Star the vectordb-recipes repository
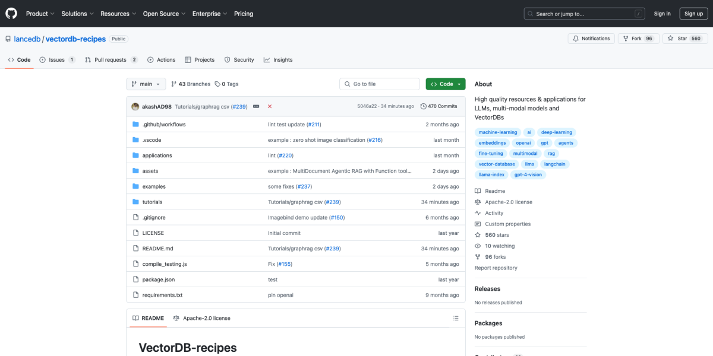 click(679, 38)
